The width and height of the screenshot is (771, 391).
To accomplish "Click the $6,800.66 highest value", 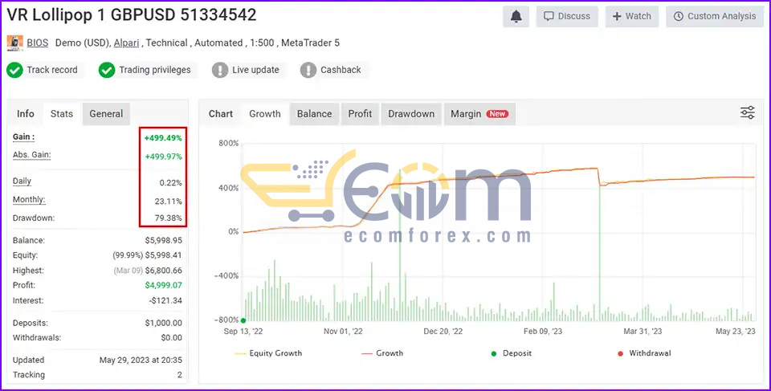I will 164,271.
